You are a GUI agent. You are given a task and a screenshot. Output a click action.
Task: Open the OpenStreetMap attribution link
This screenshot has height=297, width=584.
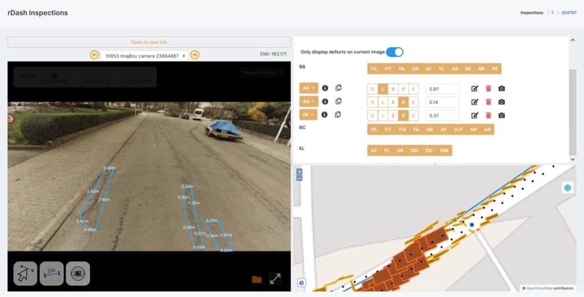click(x=539, y=288)
